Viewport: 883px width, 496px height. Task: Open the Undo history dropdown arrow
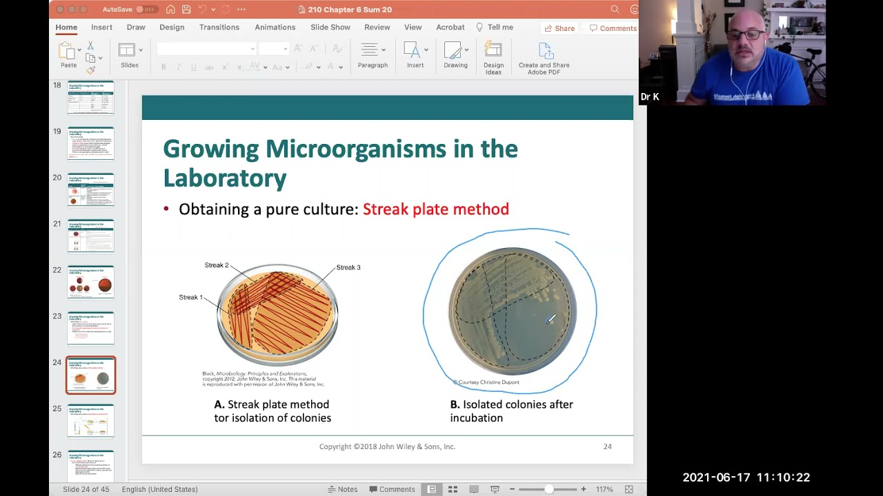coord(212,10)
